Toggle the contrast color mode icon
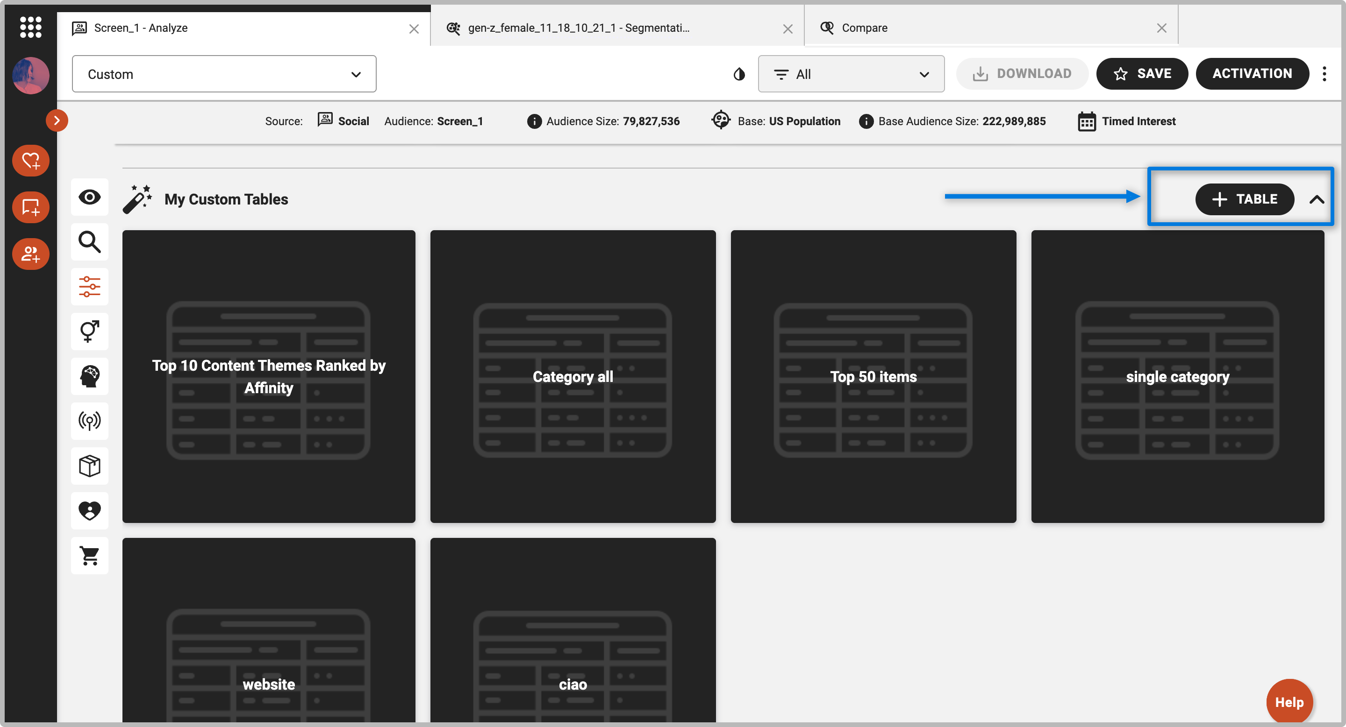The width and height of the screenshot is (1346, 727). coord(739,74)
